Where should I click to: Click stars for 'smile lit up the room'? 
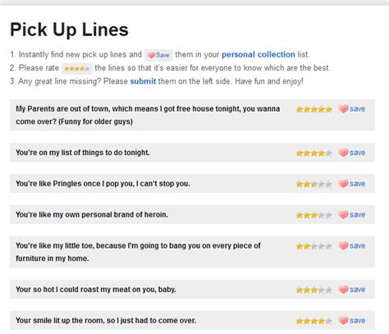(x=314, y=321)
